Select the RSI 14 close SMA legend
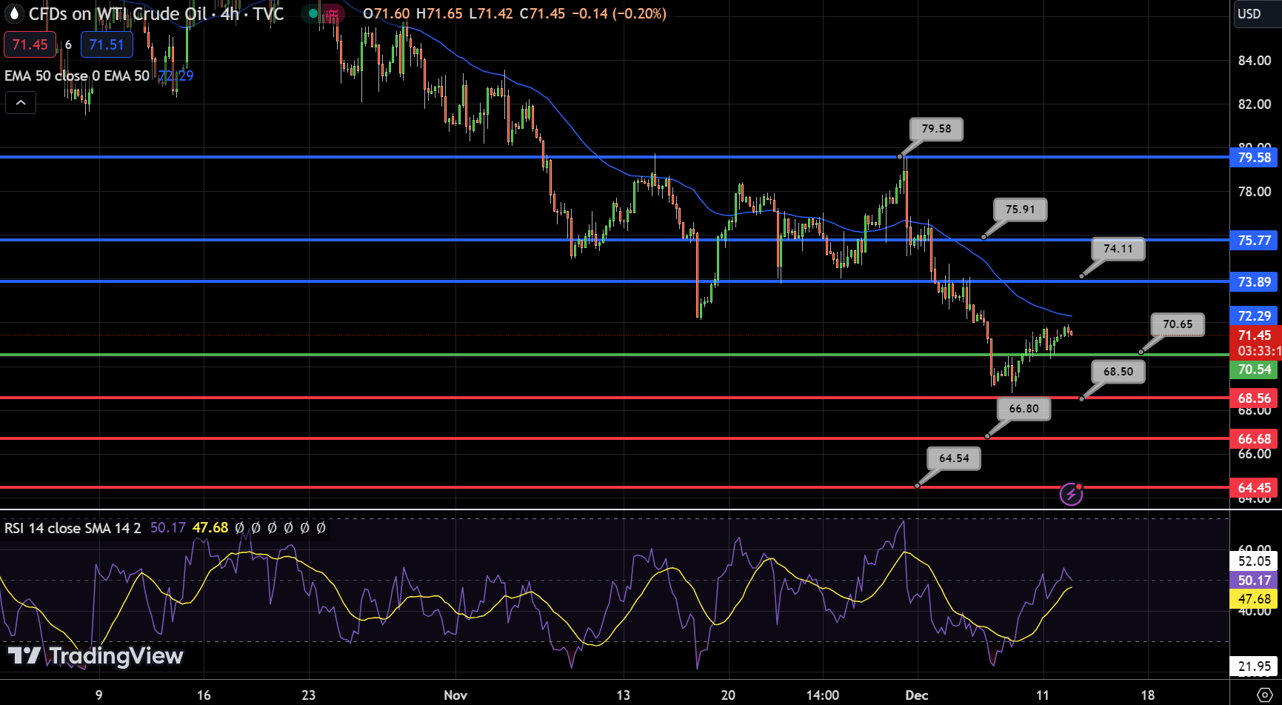 pos(73,528)
